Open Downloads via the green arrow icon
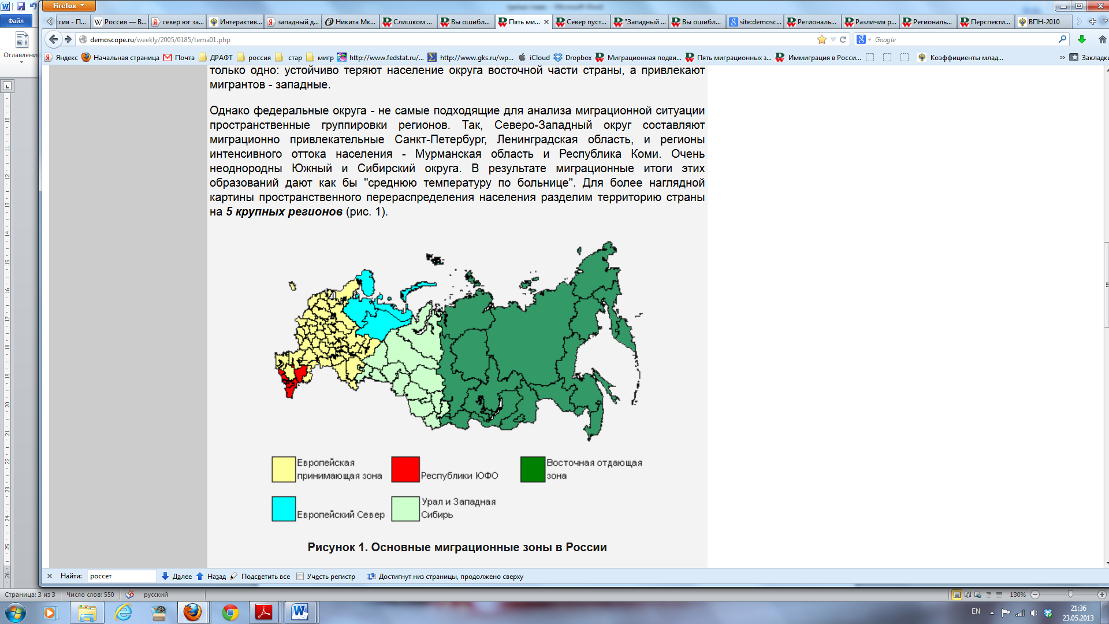1109x624 pixels. (x=1082, y=39)
